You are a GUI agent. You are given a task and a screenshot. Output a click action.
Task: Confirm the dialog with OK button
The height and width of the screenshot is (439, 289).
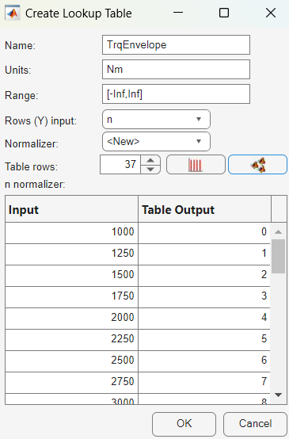coord(184,424)
